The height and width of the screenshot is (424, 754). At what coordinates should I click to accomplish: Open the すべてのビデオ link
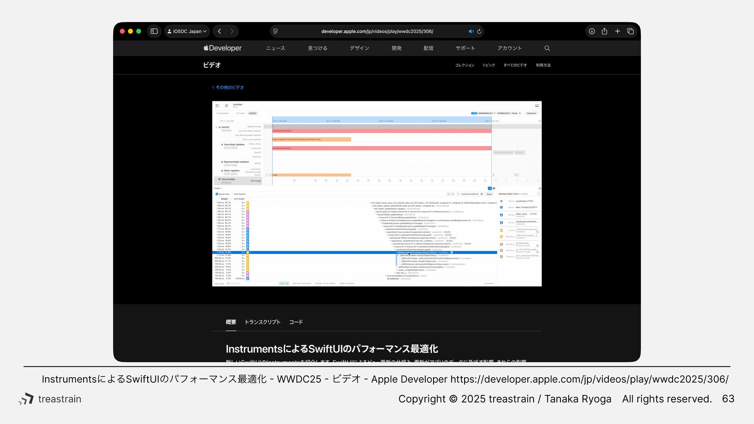tap(515, 65)
